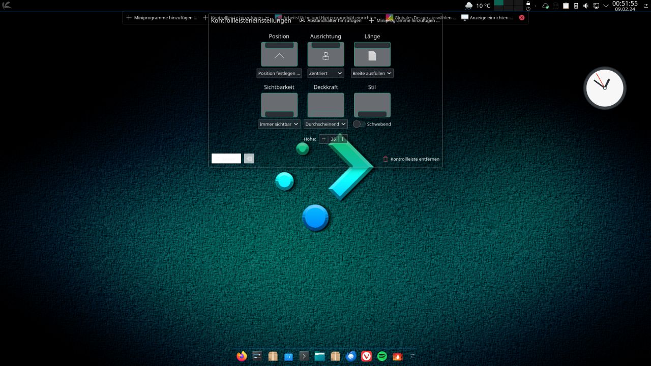
Task: Click the Sichtbarkeit preview thumbnail
Action: point(279,105)
